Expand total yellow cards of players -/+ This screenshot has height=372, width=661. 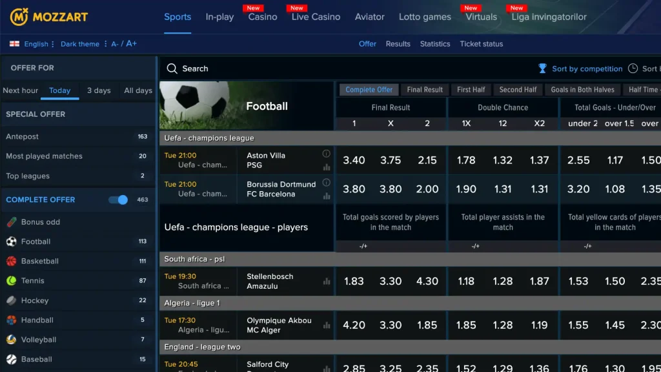[587, 246]
